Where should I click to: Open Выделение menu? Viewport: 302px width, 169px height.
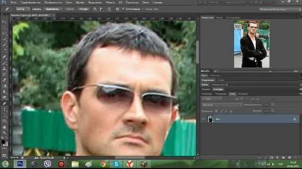(95, 2)
